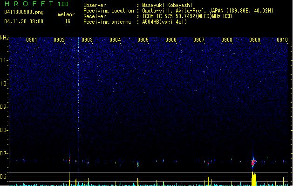Click the large meteor echo near 0909

pos(253,162)
